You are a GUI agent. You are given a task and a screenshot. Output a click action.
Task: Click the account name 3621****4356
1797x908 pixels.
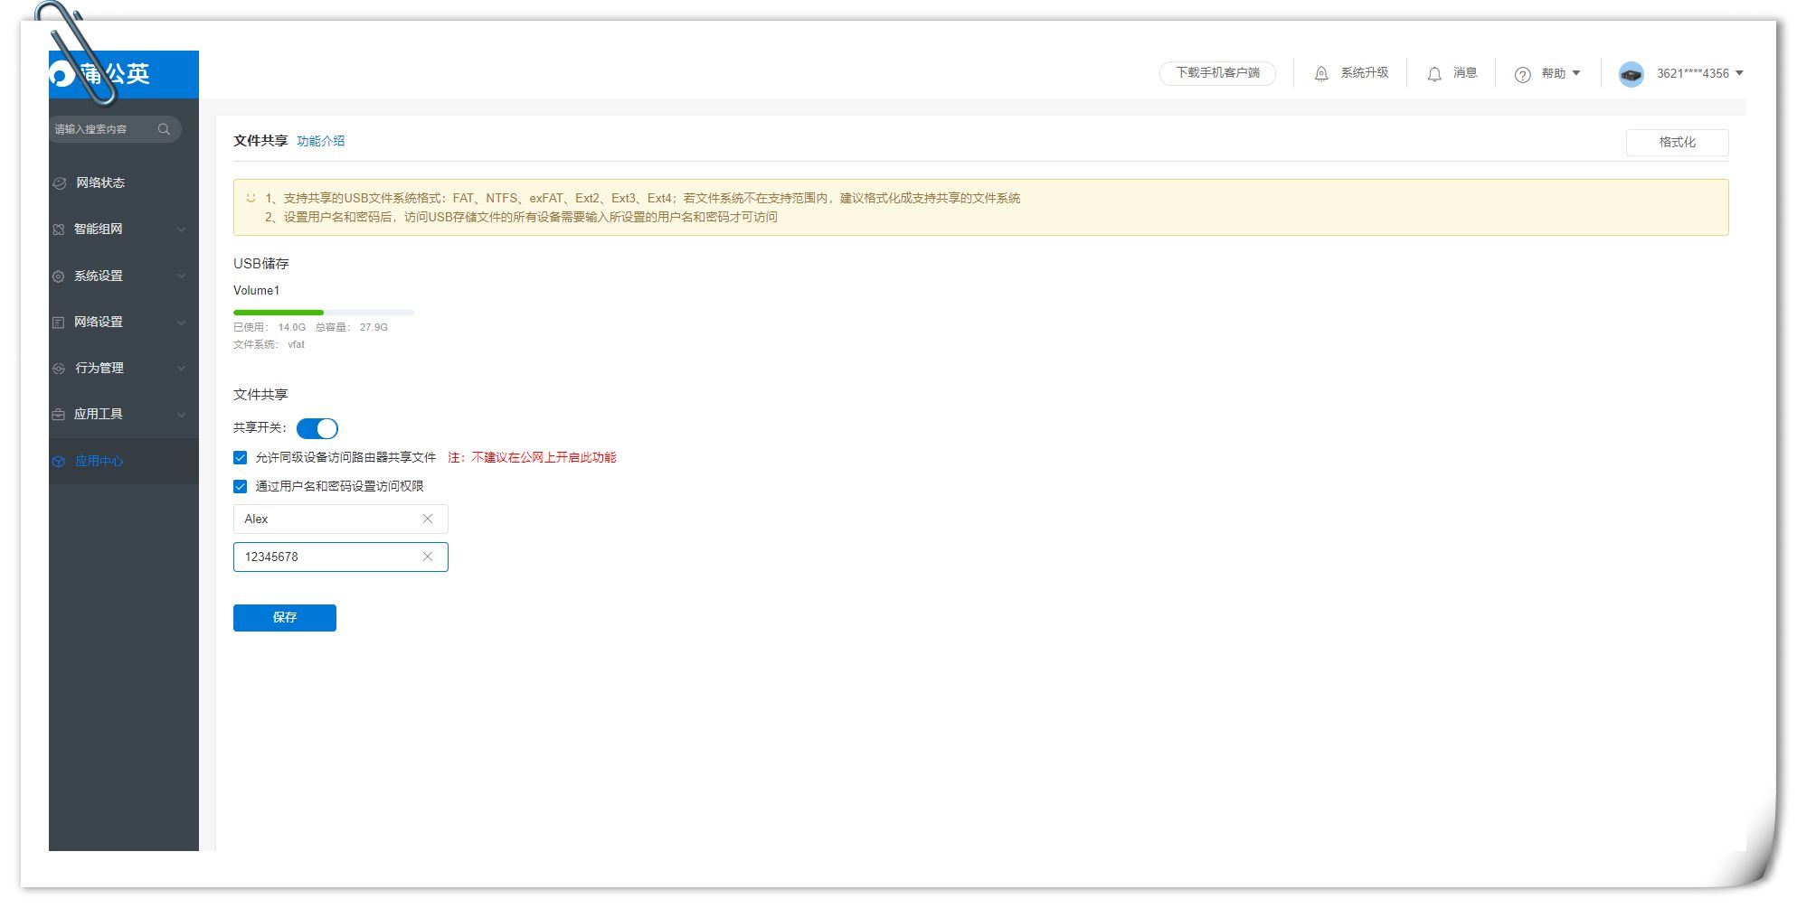pyautogui.click(x=1692, y=74)
